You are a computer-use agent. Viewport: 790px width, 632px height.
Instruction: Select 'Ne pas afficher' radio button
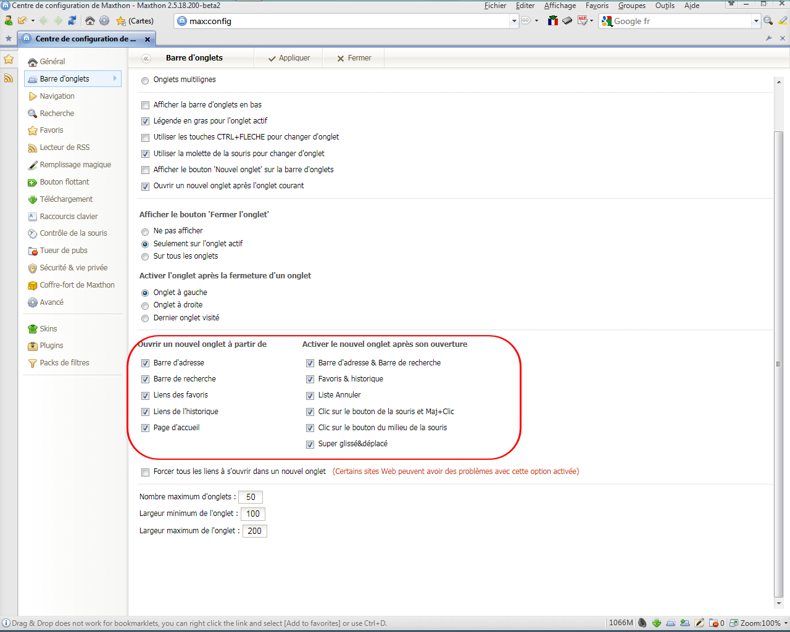click(145, 231)
